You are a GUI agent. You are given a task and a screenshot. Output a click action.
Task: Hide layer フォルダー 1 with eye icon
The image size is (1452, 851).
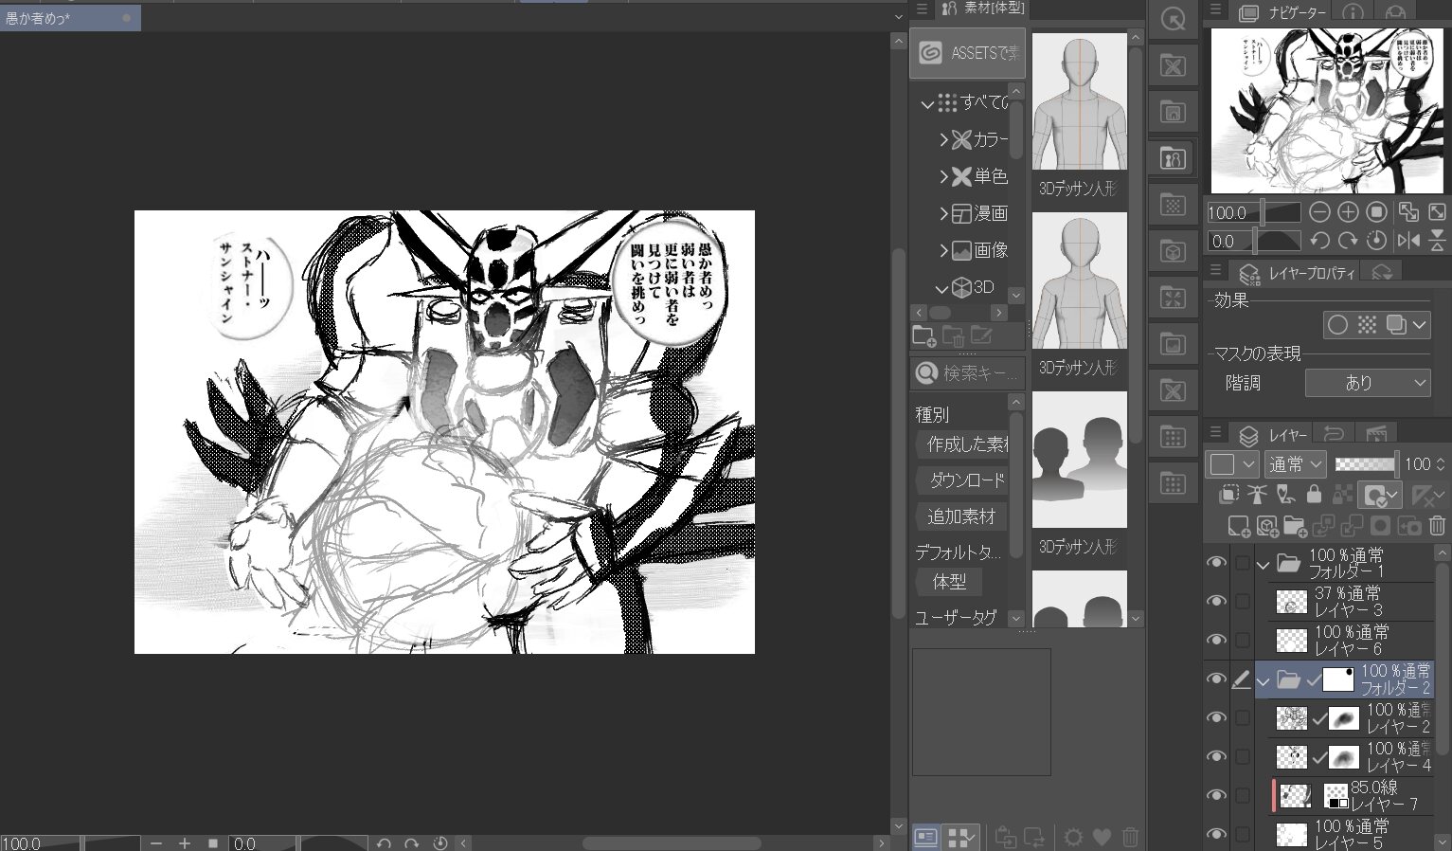point(1216,563)
